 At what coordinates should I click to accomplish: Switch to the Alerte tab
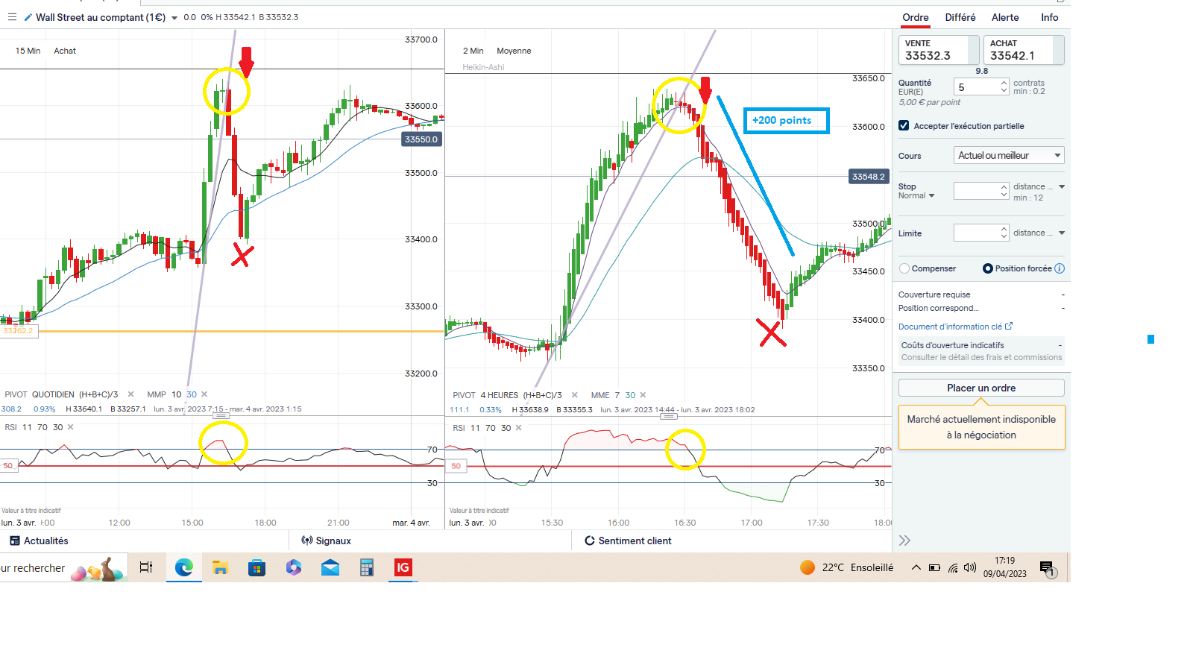pyautogui.click(x=1005, y=17)
